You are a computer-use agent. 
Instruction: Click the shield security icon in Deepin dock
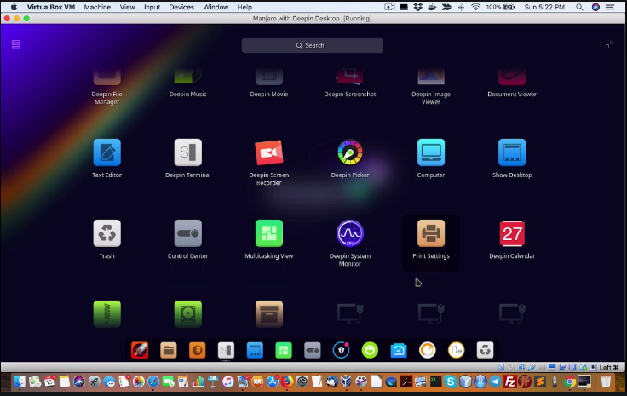click(341, 351)
